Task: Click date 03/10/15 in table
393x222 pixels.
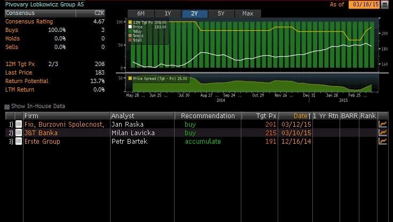Action: (x=296, y=133)
